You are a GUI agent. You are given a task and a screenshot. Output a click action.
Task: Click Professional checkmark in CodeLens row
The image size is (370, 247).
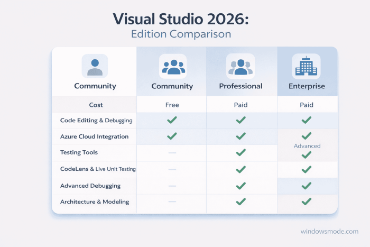(240, 169)
